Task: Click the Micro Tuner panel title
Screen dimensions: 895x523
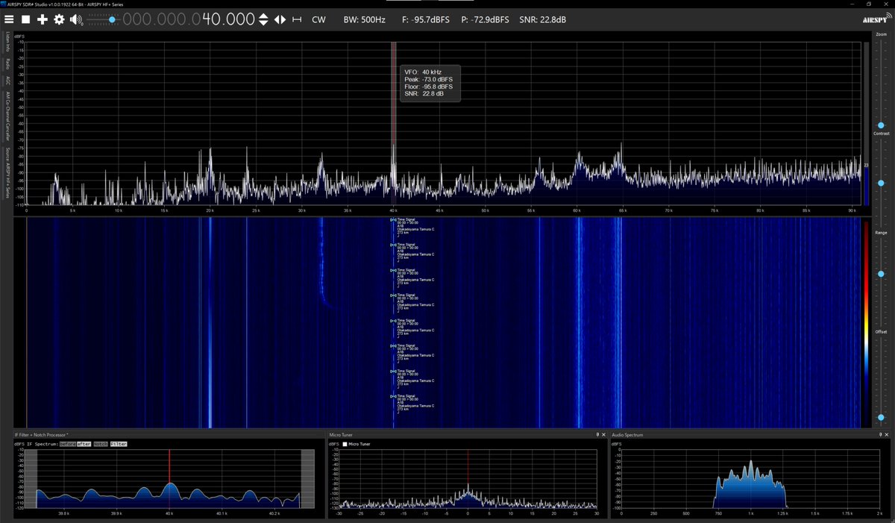Action: (x=339, y=434)
